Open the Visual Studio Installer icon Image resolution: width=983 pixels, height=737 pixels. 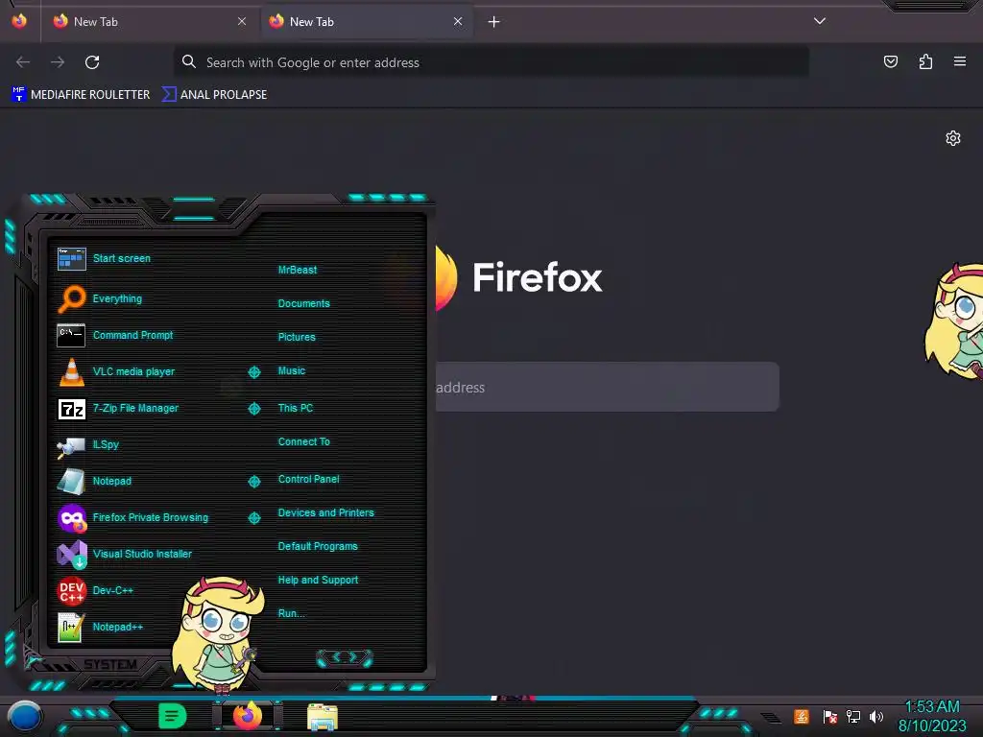[x=71, y=554]
